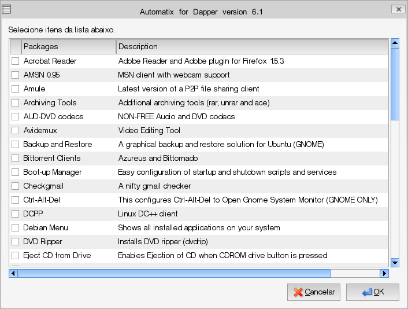Toggle the Bittorrent Clients checkbox

click(16, 159)
